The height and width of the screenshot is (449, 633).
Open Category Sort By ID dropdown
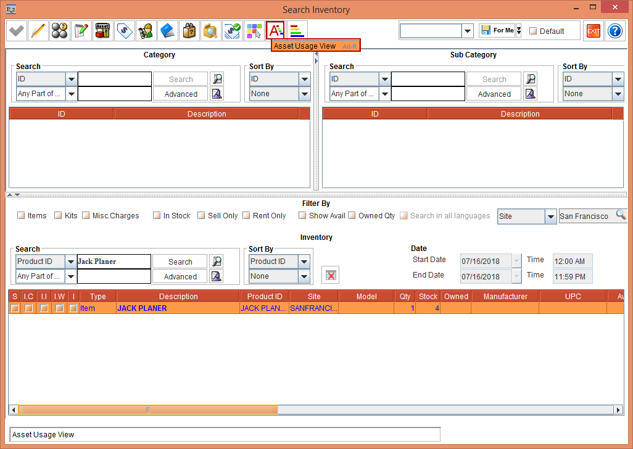tap(304, 79)
